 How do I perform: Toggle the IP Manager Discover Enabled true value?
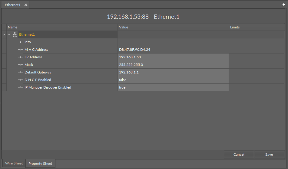coord(173,87)
